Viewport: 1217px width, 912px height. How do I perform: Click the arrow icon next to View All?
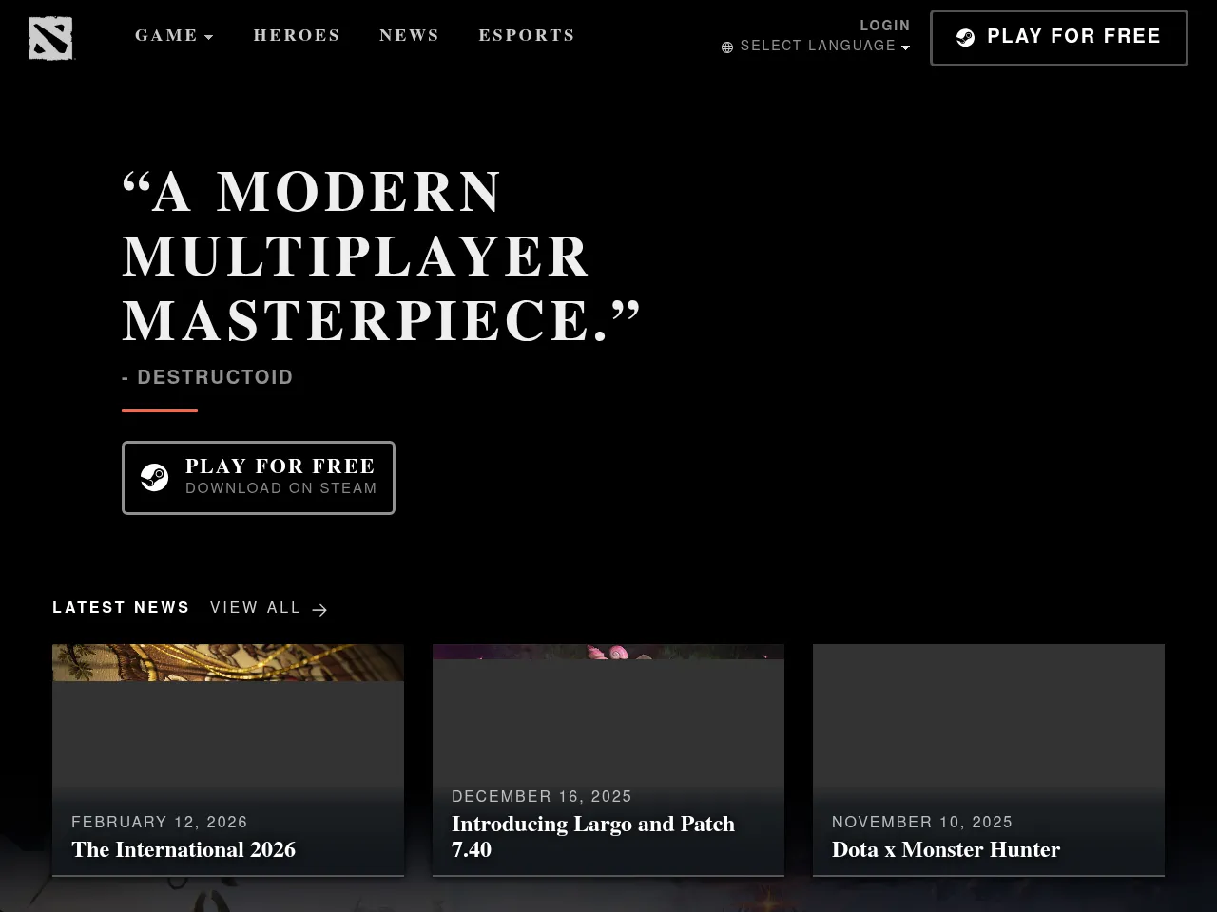pyautogui.click(x=319, y=610)
